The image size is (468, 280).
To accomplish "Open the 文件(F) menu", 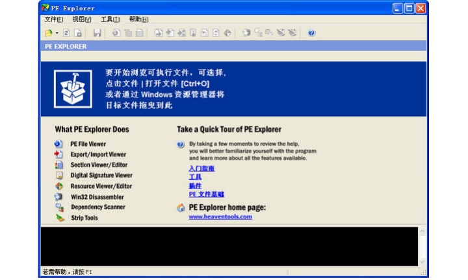I will coord(54,19).
